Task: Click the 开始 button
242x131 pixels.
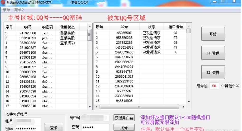Action: click(213, 34)
